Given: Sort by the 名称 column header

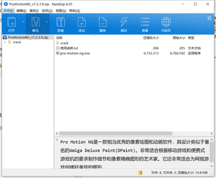Looking at the screenshot, I should tap(59, 38).
